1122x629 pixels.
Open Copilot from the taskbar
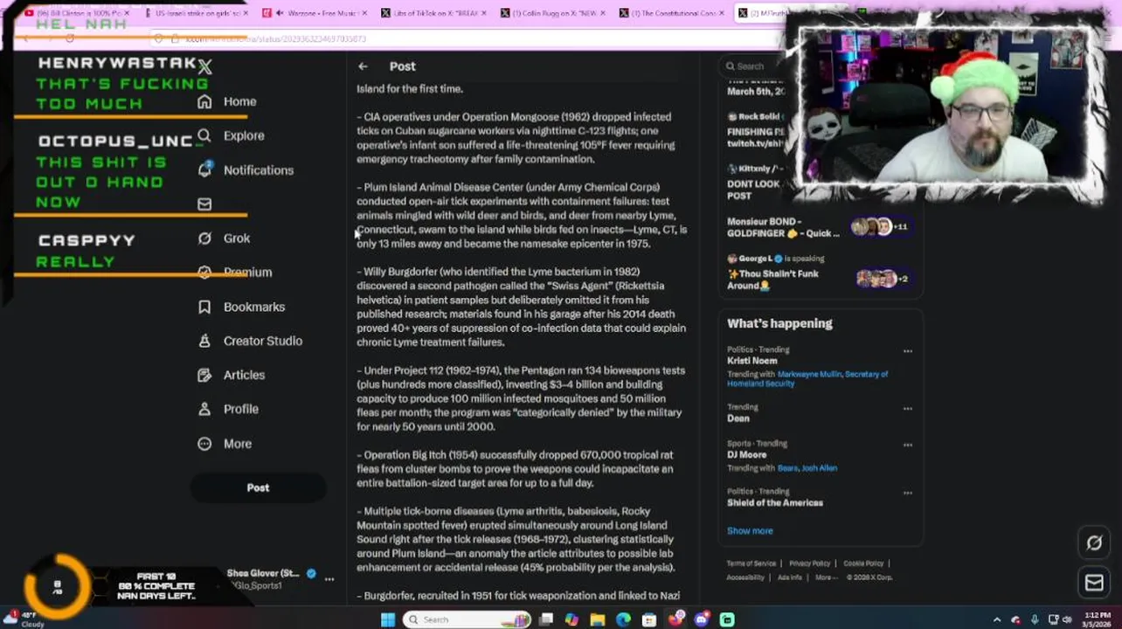[571, 619]
